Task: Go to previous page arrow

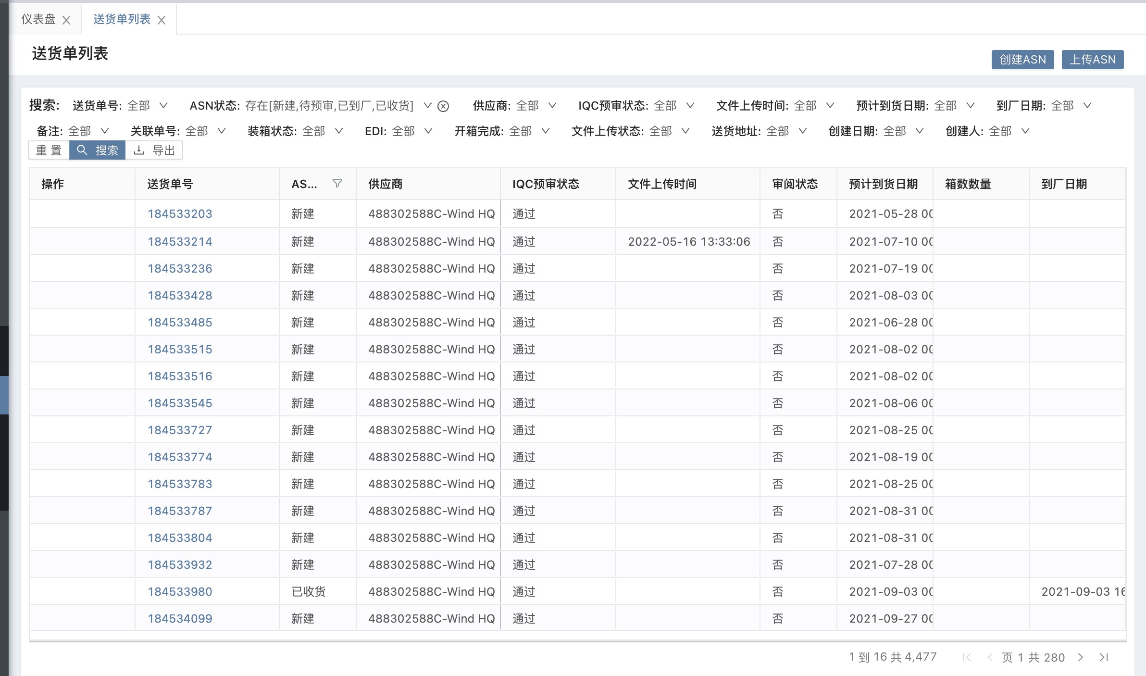Action: pos(990,657)
